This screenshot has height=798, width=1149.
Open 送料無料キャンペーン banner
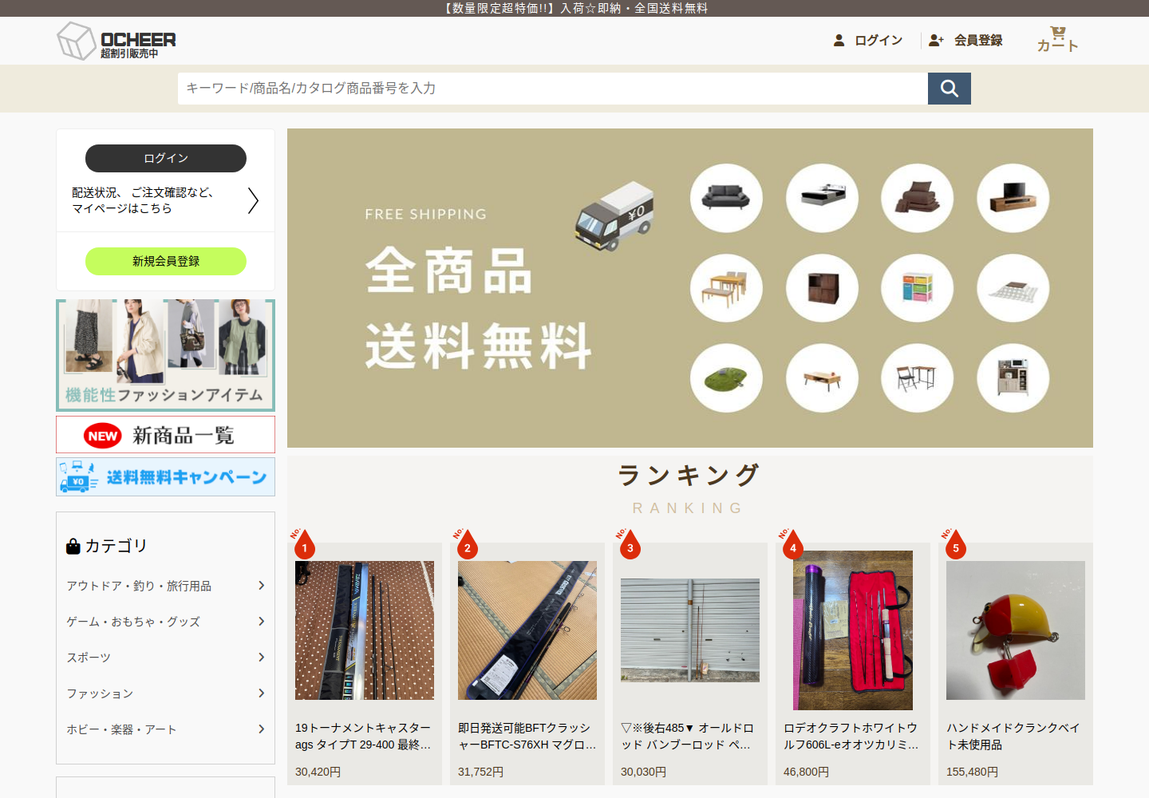[x=165, y=477]
